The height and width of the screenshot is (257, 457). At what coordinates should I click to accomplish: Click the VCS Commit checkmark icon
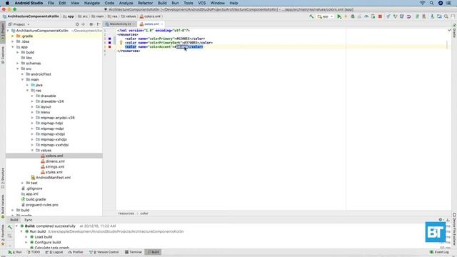click(x=395, y=16)
